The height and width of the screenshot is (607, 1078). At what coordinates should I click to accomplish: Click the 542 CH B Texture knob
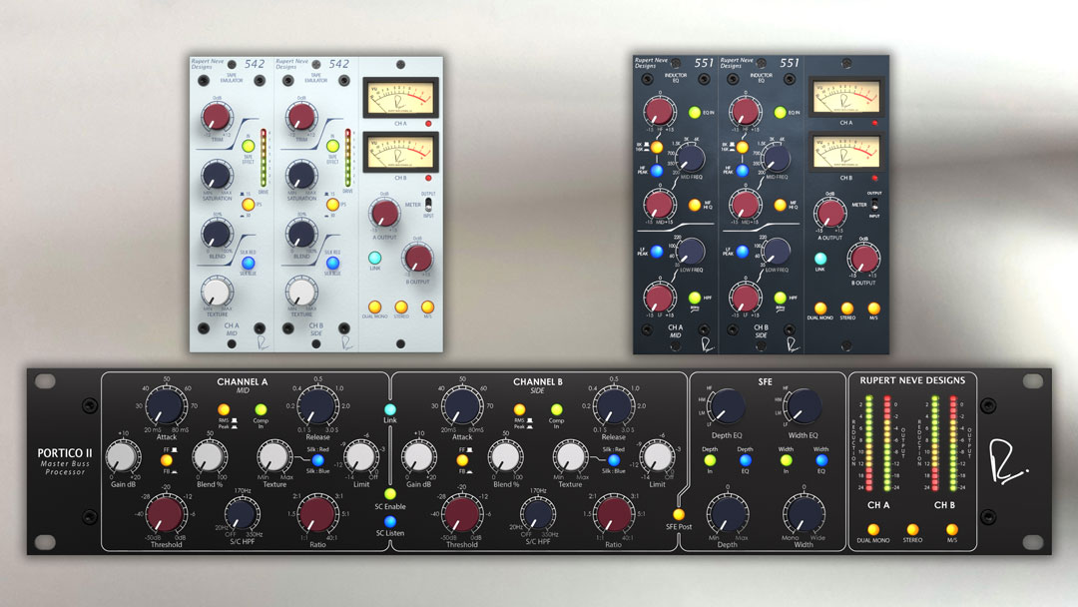point(301,293)
